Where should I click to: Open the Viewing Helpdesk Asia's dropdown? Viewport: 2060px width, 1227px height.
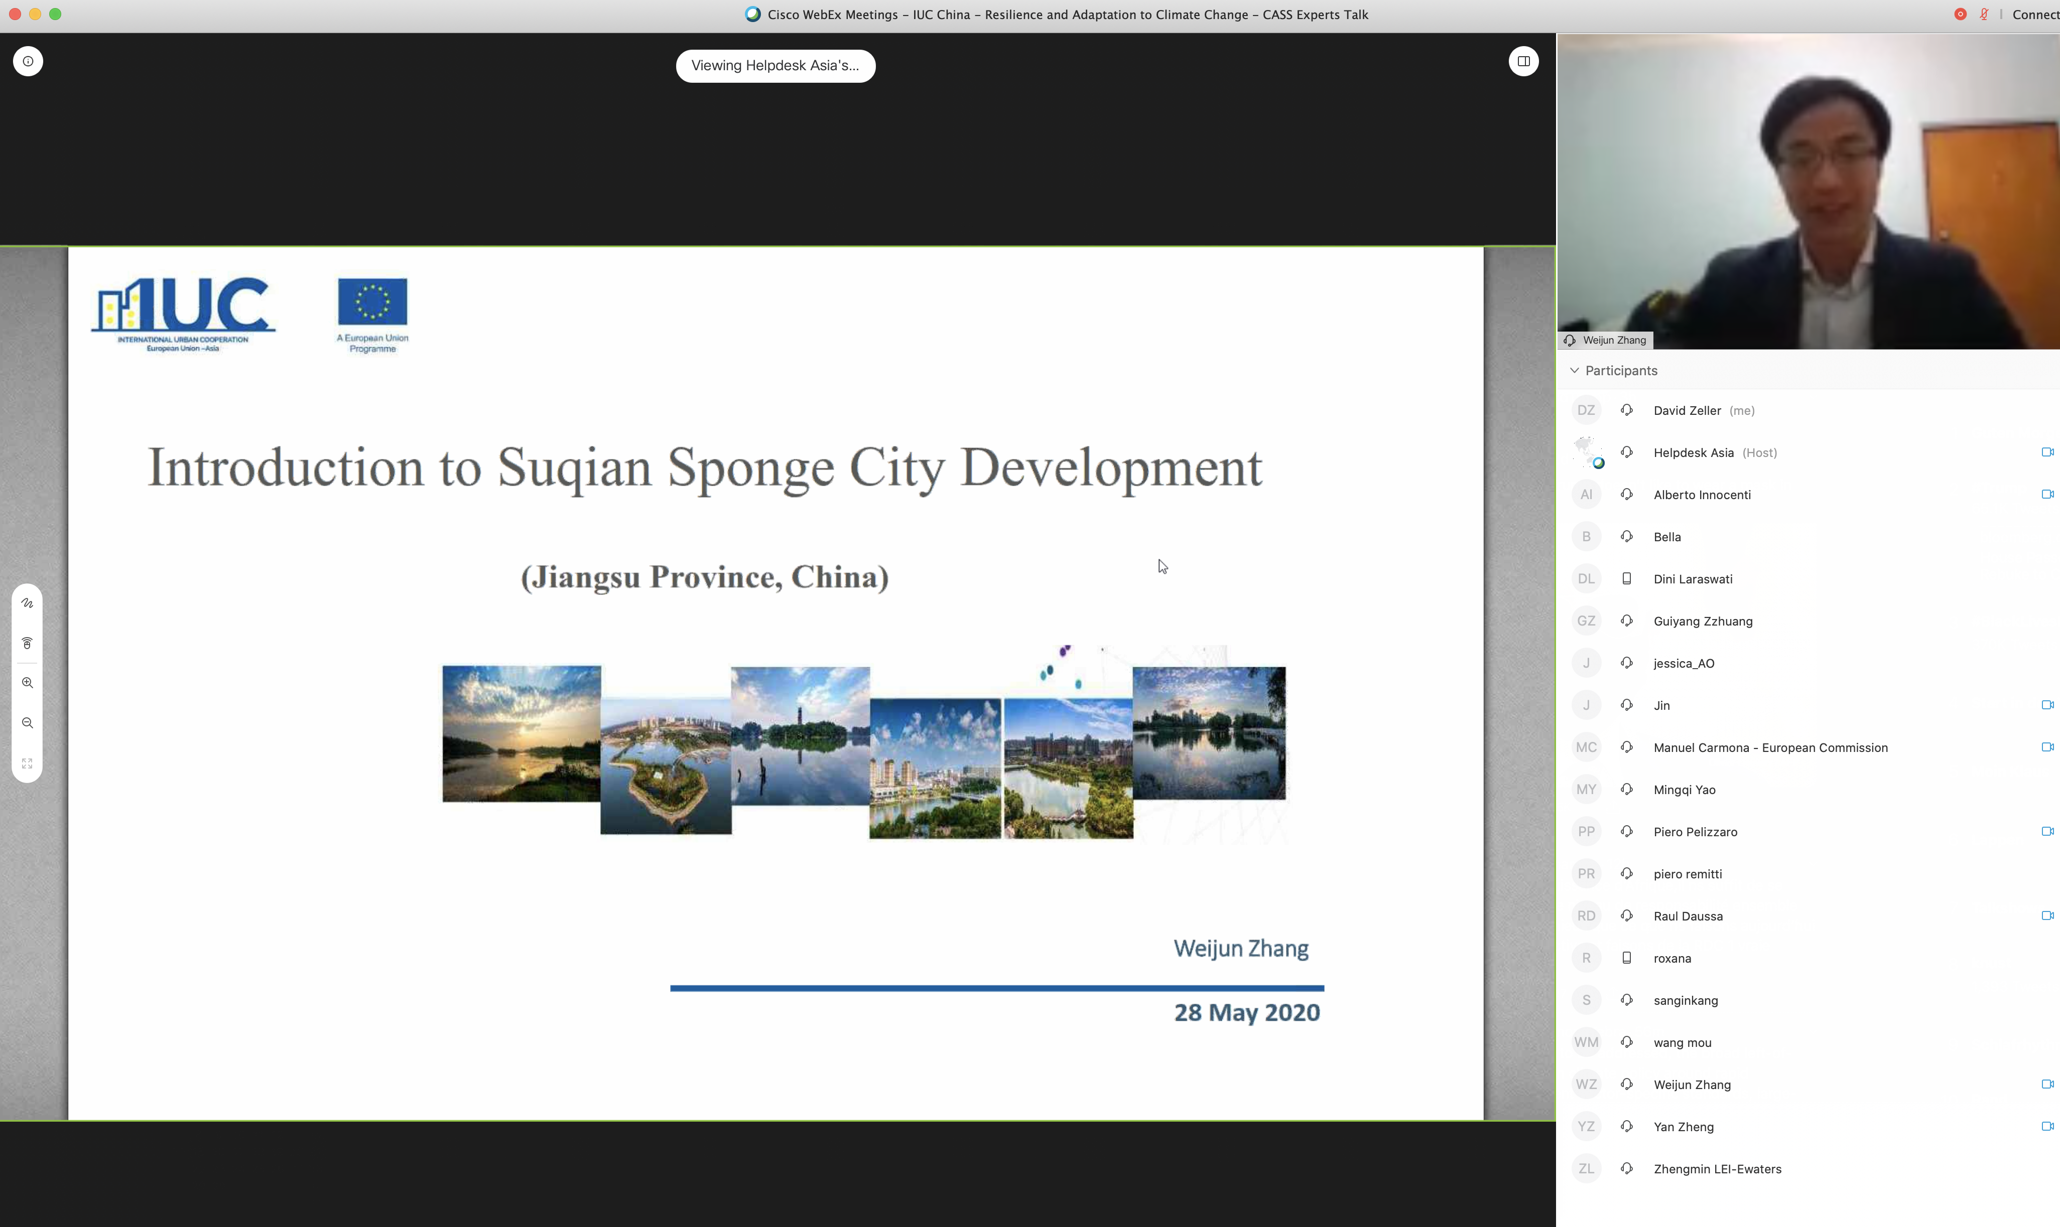point(775,65)
